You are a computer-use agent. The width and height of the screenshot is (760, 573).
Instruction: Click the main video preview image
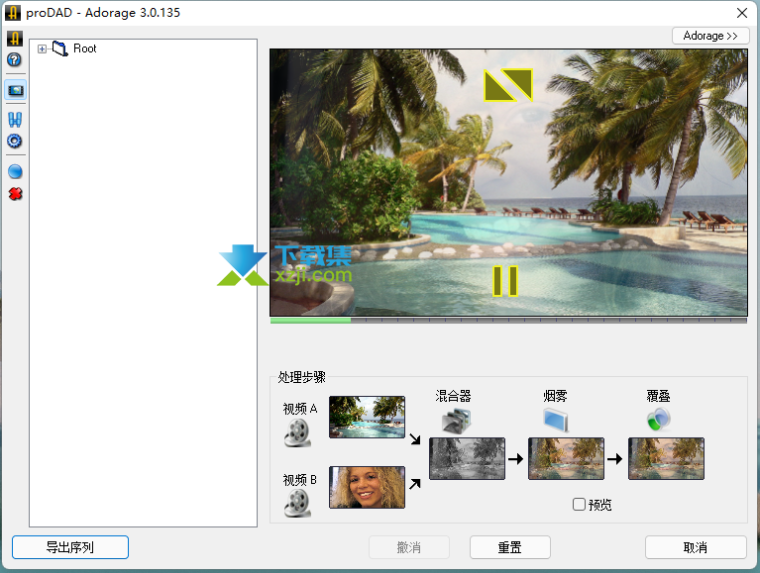508,182
